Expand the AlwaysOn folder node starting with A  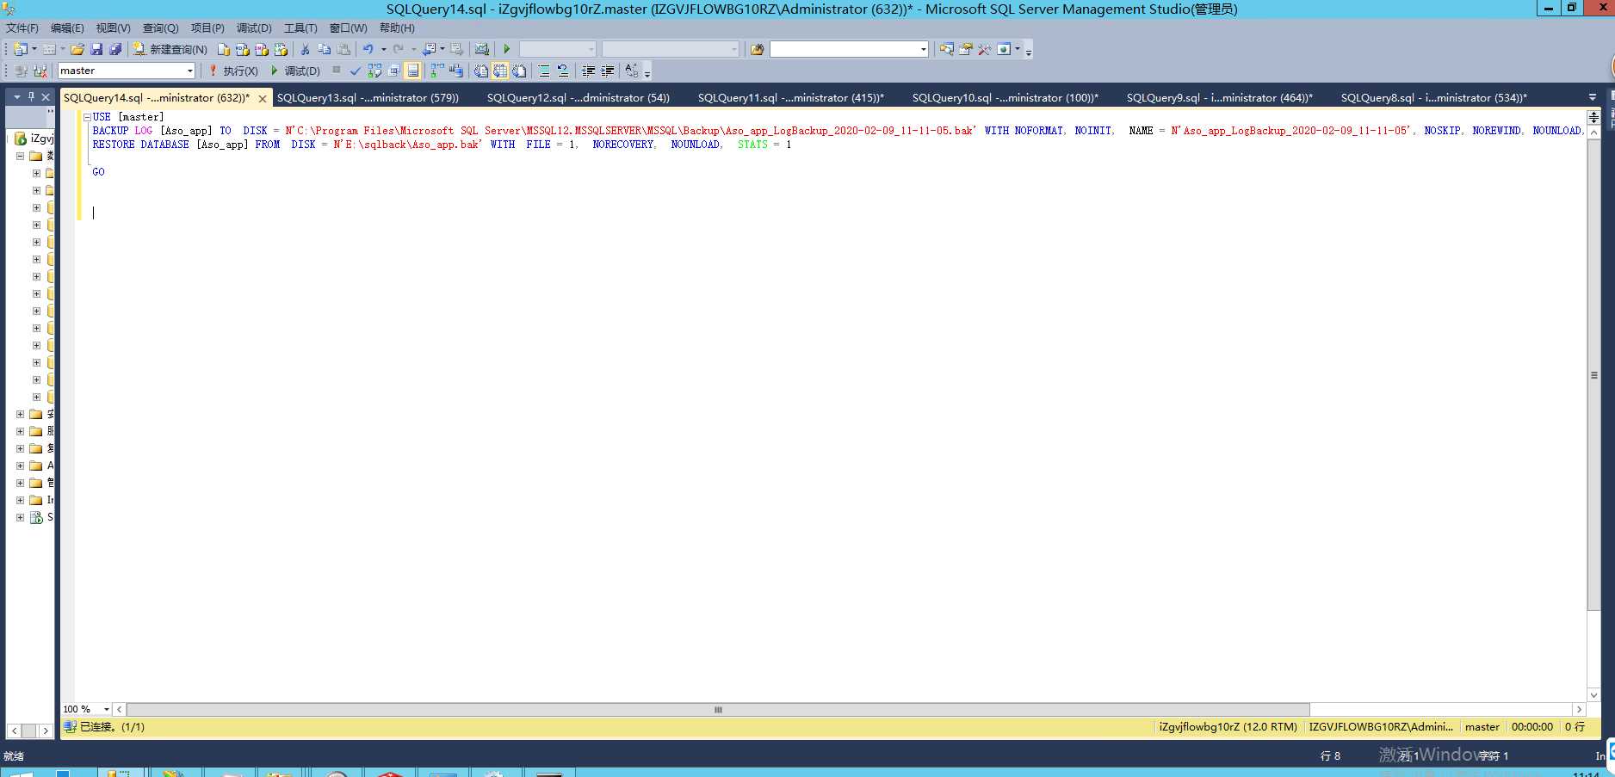(20, 466)
